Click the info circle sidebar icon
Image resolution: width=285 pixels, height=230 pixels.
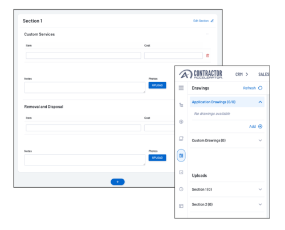(181, 189)
